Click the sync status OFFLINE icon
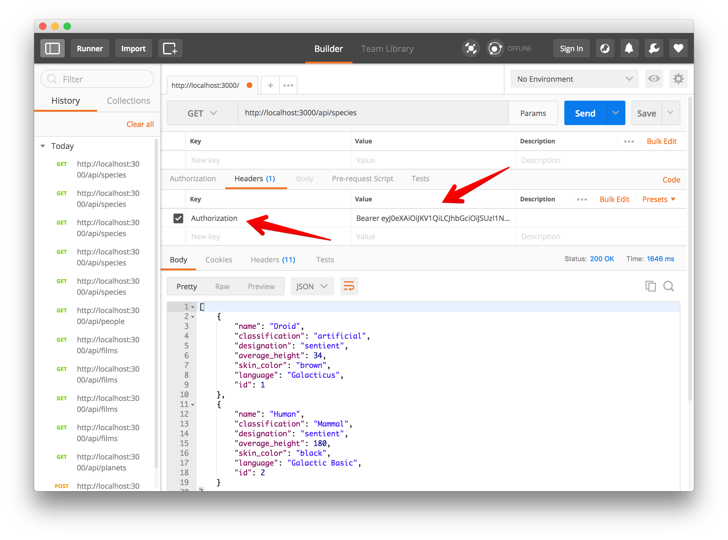Image resolution: width=728 pixels, height=540 pixels. coord(495,49)
